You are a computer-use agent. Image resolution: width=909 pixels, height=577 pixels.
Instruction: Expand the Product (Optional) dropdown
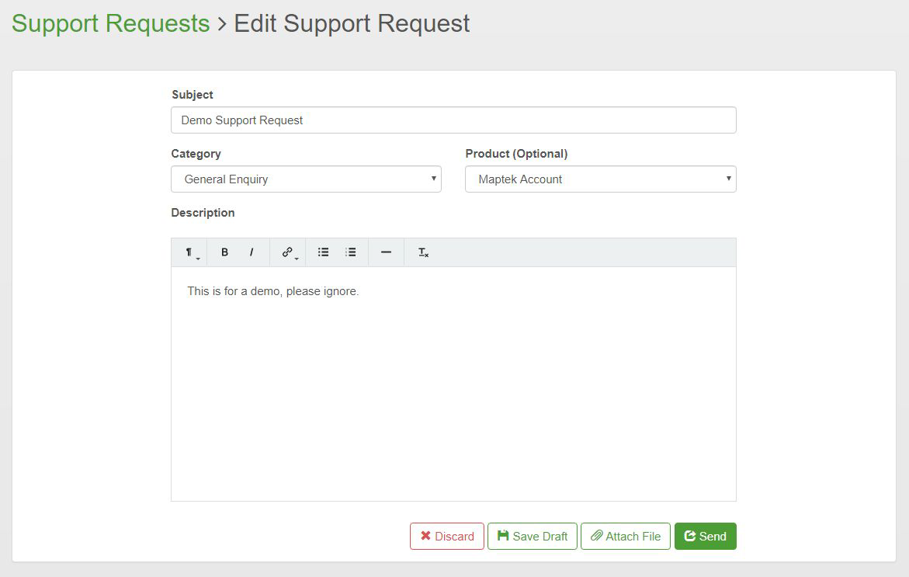(600, 179)
